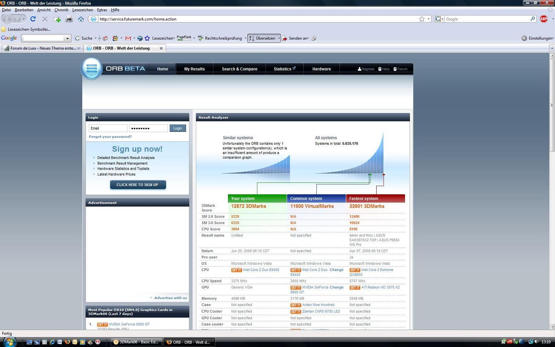Click the Email input field
The image size is (555, 347).
pos(108,128)
